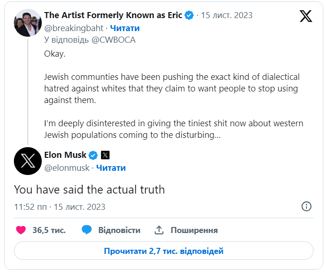Click the share upload arrow icon
The width and height of the screenshot is (326, 272).
159,230
